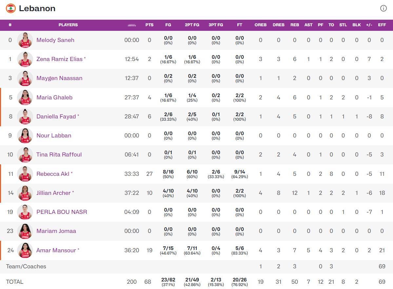Click the STL column header
393x289 pixels.
[x=343, y=25]
